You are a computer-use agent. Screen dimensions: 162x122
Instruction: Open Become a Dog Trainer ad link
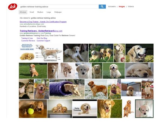tap(43, 22)
